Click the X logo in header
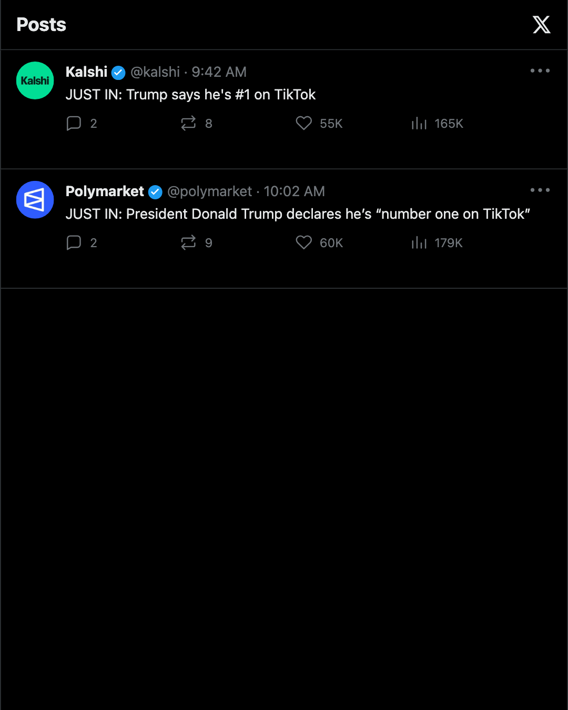This screenshot has height=710, width=568. pos(541,25)
